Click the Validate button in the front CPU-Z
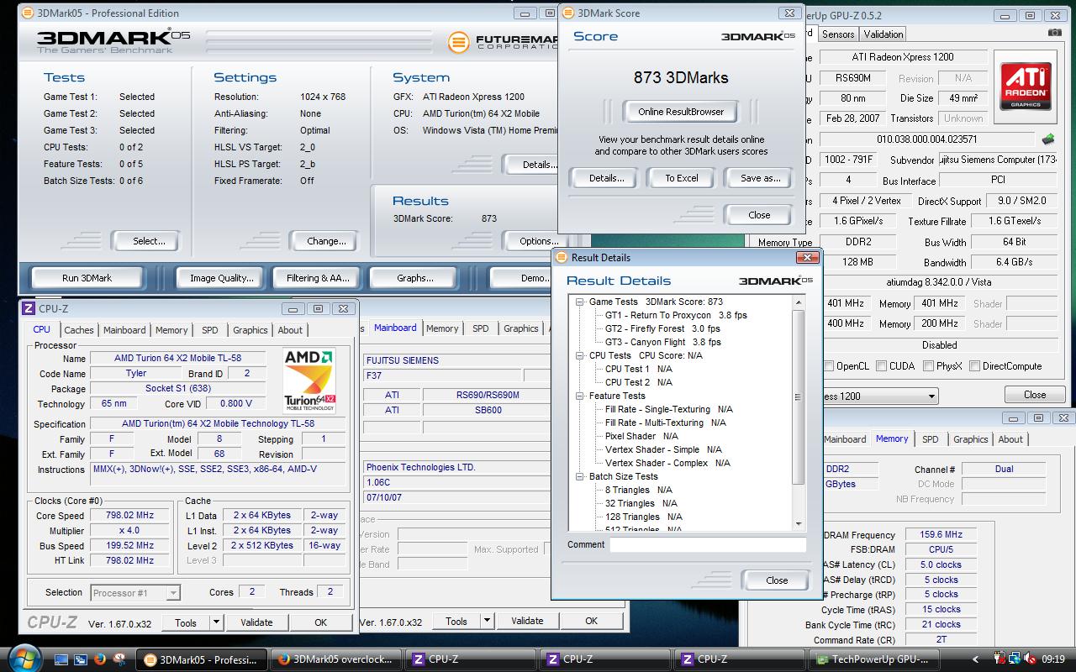This screenshot has width=1076, height=672. [256, 622]
